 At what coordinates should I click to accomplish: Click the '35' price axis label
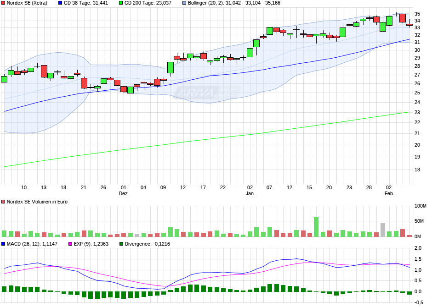[417, 14]
